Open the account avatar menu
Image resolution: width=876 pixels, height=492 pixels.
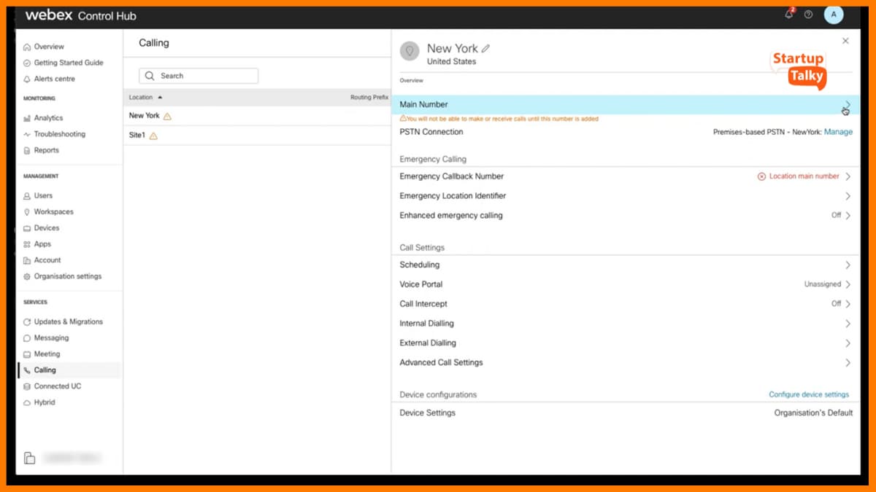tap(834, 15)
